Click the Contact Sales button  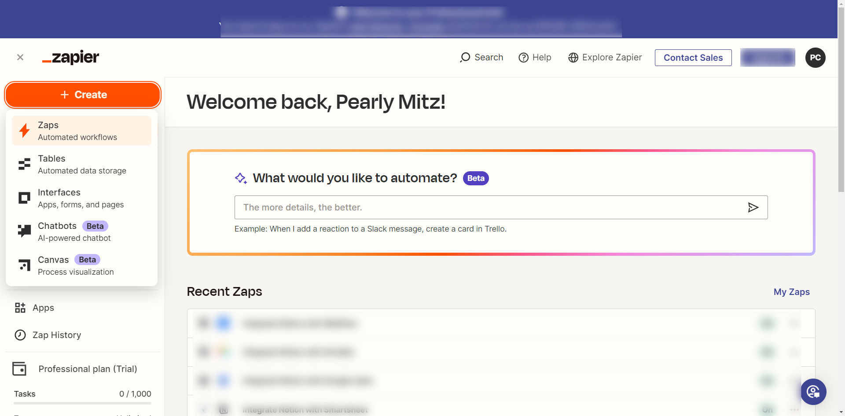[693, 58]
